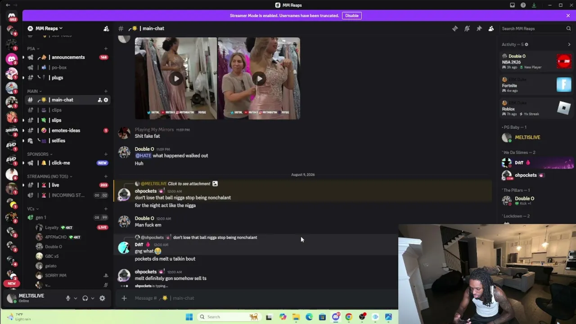Toggle headphone deafen in user panel
This screenshot has height=324, width=576.
[85, 298]
